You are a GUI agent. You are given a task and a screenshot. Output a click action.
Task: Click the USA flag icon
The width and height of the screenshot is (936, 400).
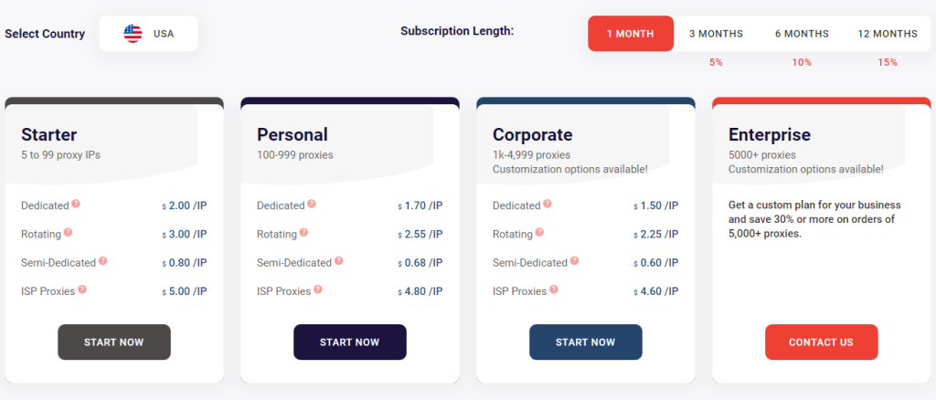[x=133, y=34]
